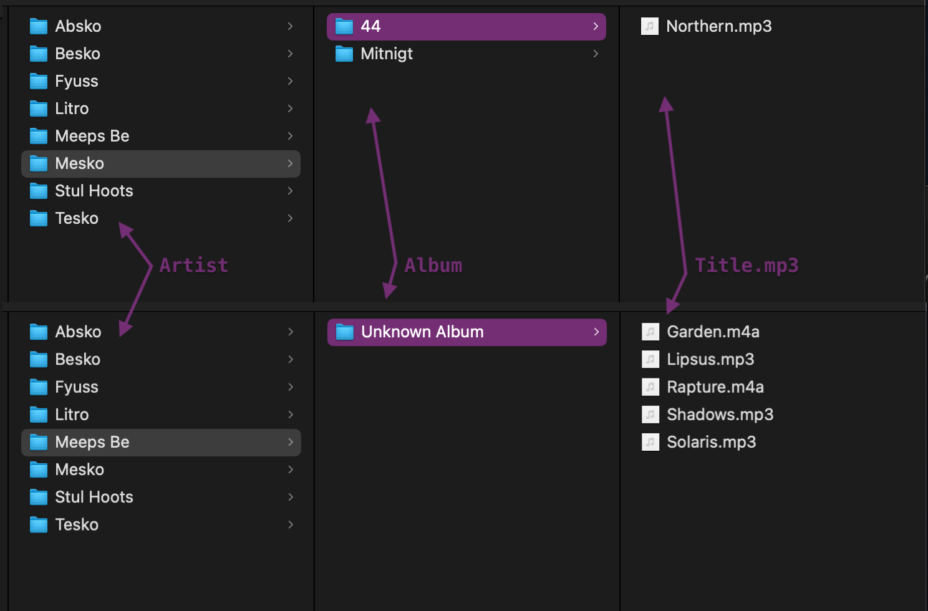928x611 pixels.
Task: Click the folder icon for Unknown Album
Action: tap(344, 332)
